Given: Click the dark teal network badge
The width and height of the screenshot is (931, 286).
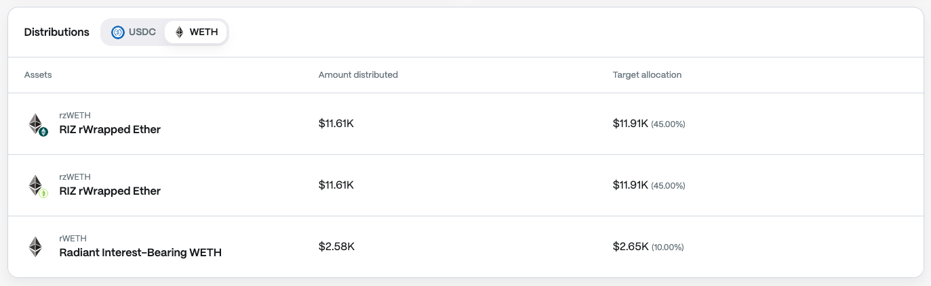Looking at the screenshot, I should (43, 131).
